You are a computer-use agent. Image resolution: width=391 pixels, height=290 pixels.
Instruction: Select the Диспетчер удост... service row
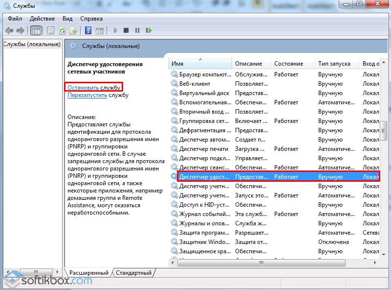click(274, 177)
